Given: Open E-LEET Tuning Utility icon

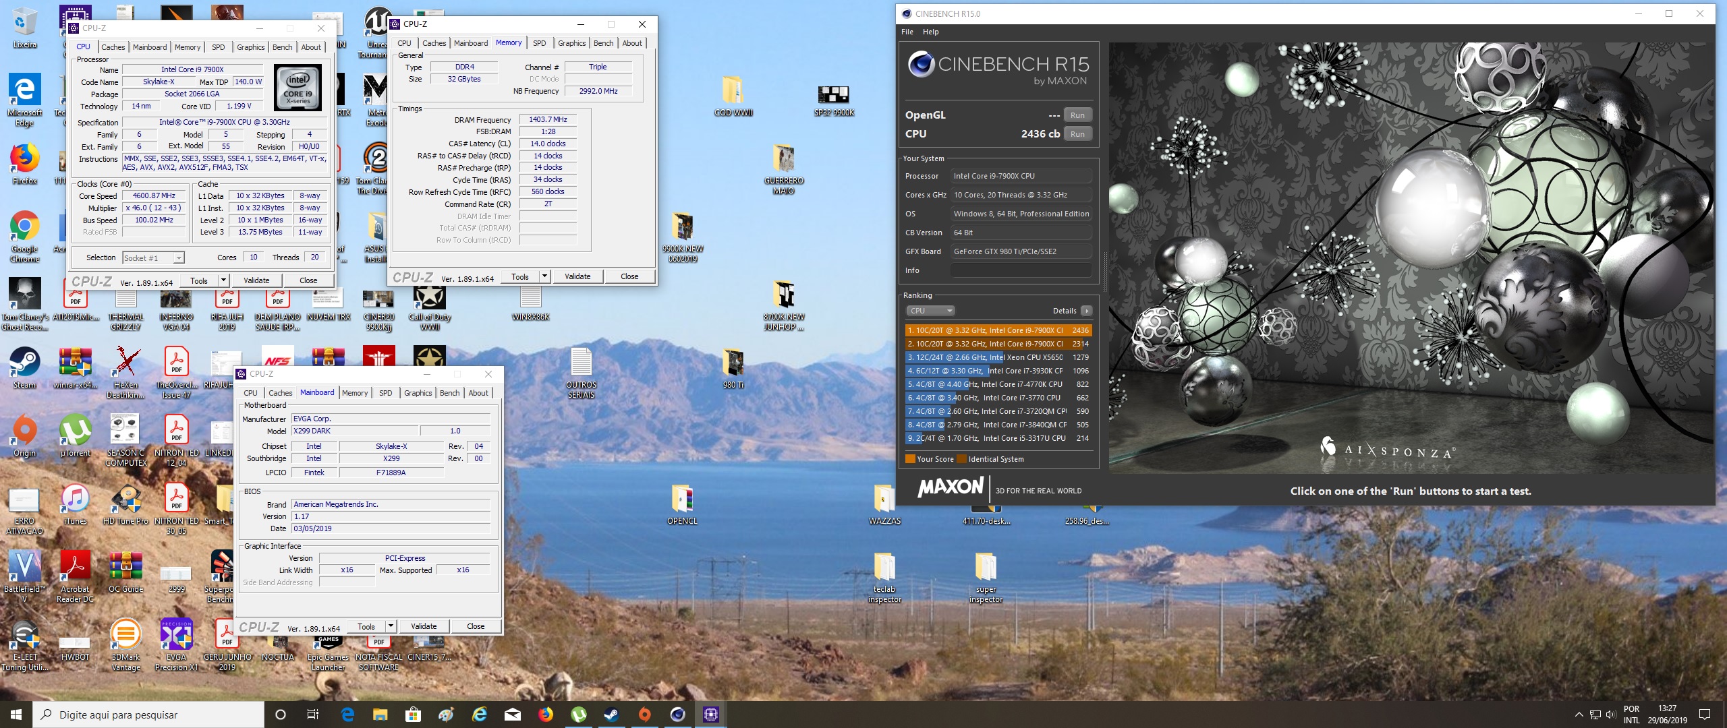Looking at the screenshot, I should (x=25, y=645).
